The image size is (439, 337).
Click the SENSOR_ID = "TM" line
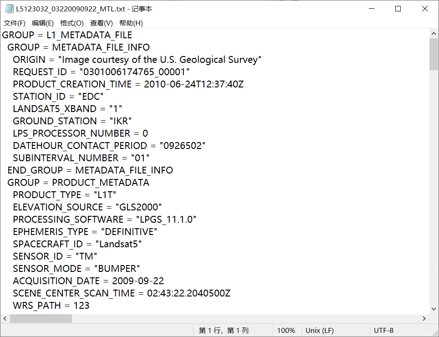(55, 257)
